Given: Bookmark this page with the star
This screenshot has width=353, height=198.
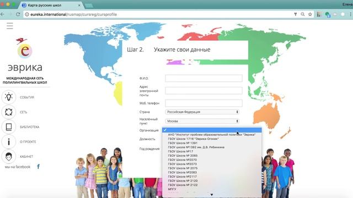Looking at the screenshot, I should [x=310, y=14].
